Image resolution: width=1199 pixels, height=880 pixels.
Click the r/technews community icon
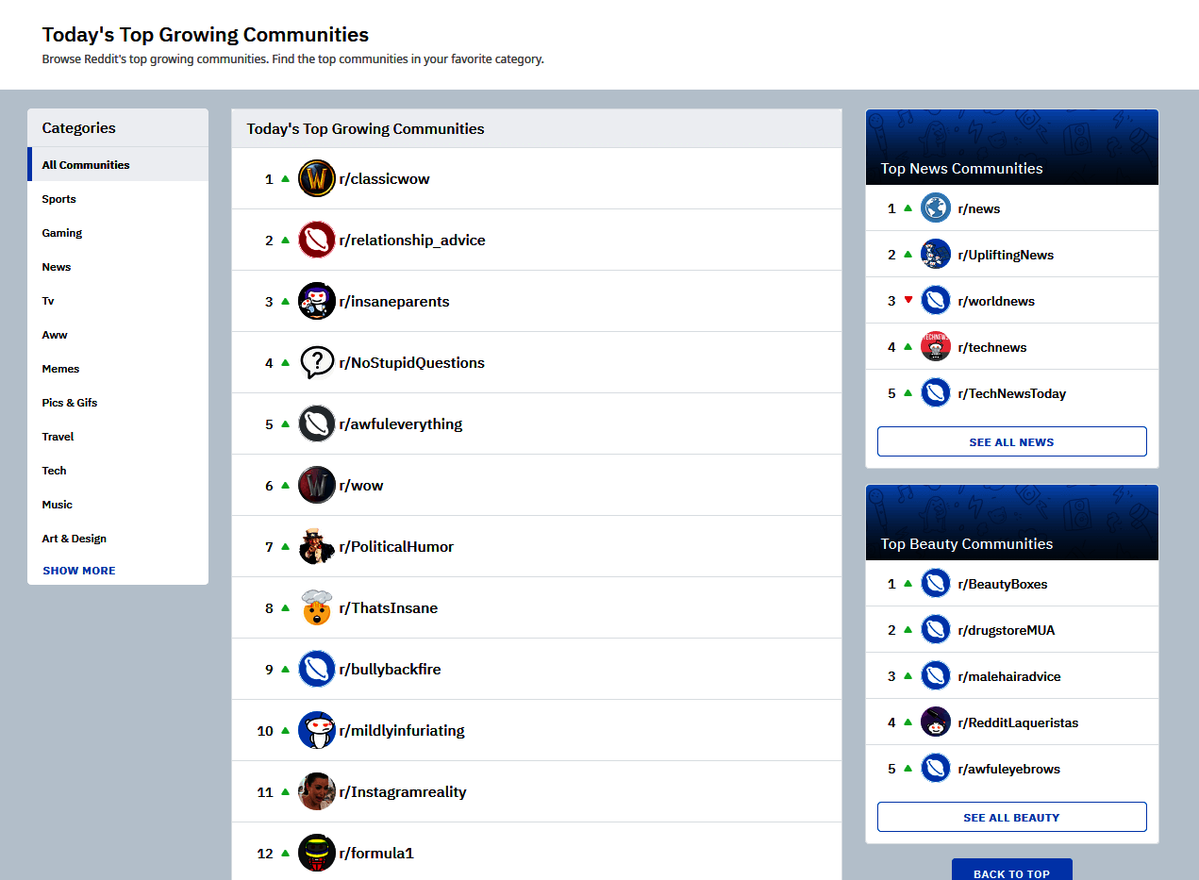tap(935, 347)
